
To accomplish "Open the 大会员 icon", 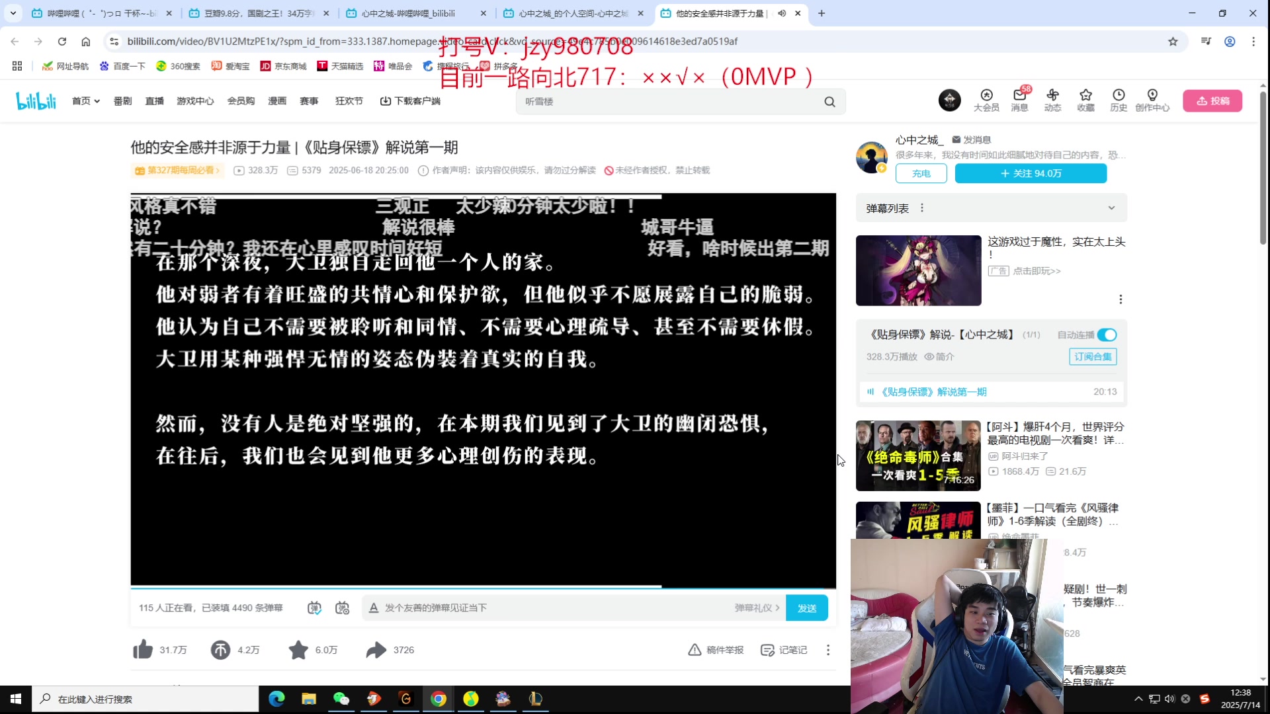I will (986, 100).
